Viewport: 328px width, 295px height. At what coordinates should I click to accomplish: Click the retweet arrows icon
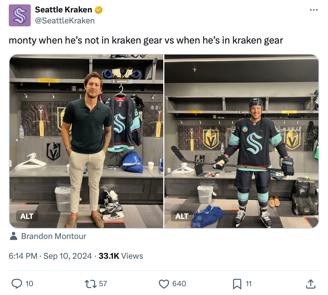[x=90, y=284]
